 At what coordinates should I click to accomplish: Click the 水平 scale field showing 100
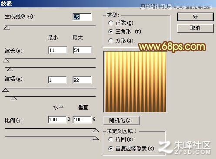click(x=57, y=120)
